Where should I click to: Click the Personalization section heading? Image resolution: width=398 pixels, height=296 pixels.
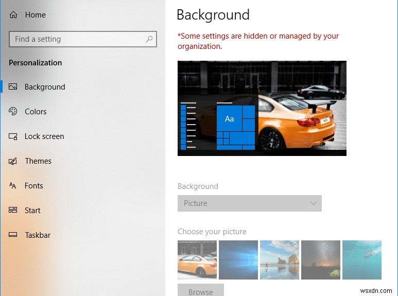coord(36,63)
